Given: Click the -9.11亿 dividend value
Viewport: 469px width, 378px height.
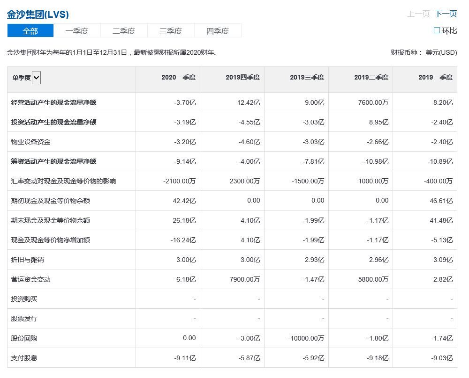Looking at the screenshot, I should point(185,358).
